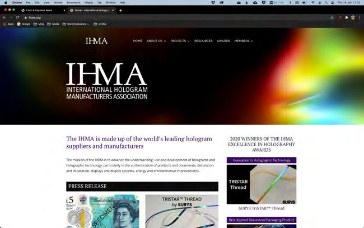Open the TRISTAR Thread award image
This screenshot has width=364, height=228.
point(262,184)
